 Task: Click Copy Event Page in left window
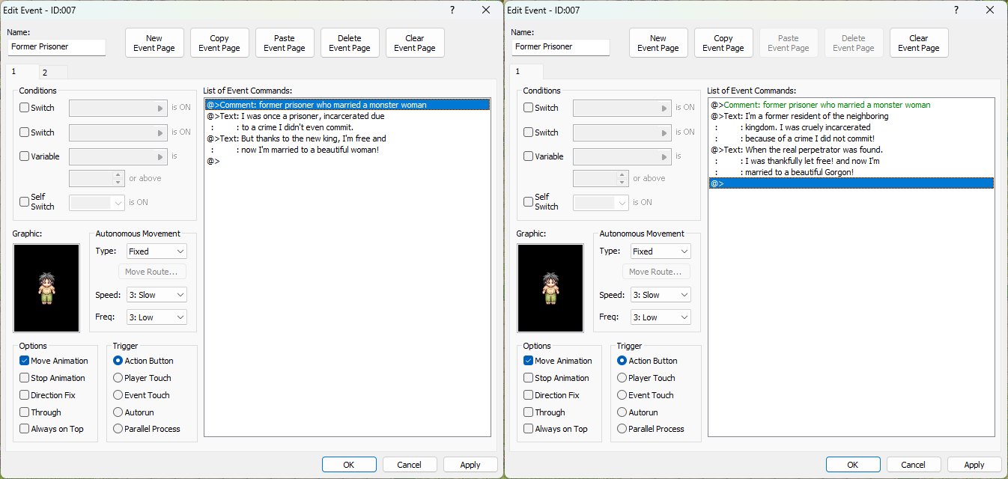coord(219,43)
